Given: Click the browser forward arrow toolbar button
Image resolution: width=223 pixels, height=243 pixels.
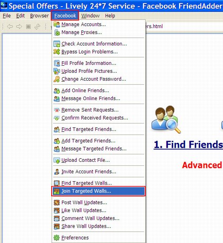Looking at the screenshot, I should tap(19, 26).
